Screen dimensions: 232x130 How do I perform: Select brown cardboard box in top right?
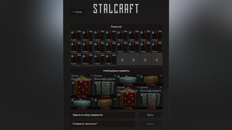point(151,80)
